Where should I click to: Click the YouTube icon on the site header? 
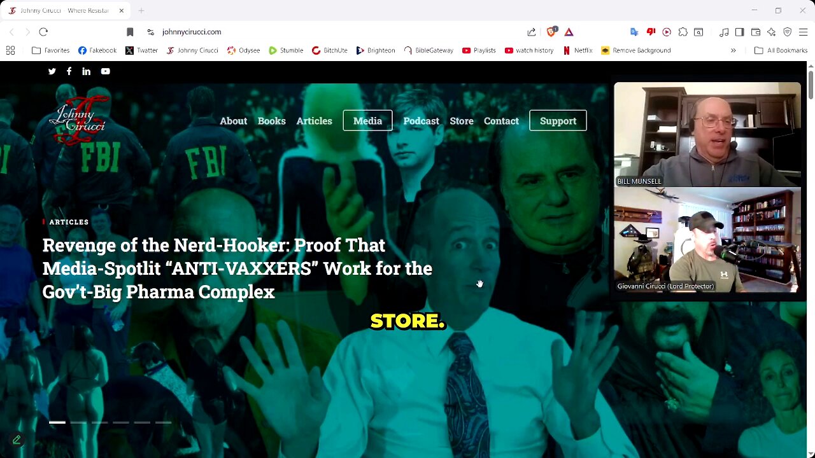tap(105, 71)
